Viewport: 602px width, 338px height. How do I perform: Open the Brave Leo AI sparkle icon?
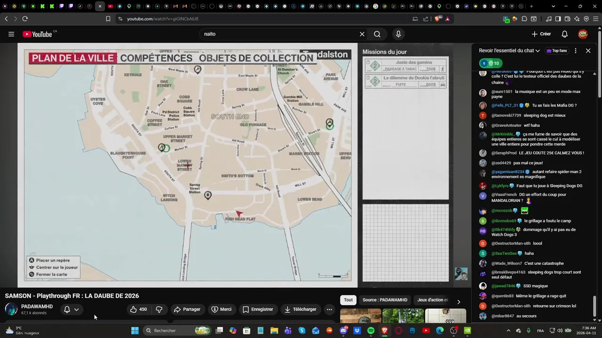(577, 19)
